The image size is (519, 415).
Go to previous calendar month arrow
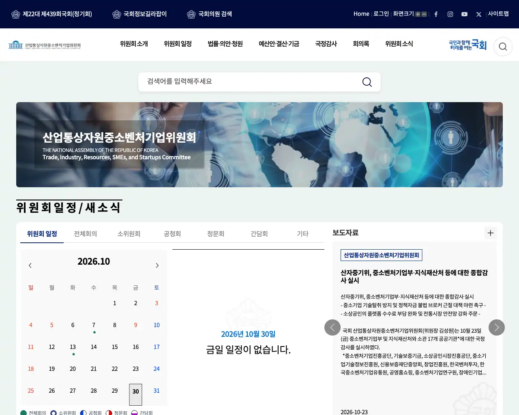click(x=30, y=265)
